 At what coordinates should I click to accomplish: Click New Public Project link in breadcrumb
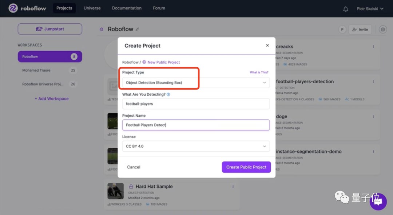[x=163, y=62]
